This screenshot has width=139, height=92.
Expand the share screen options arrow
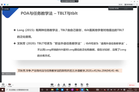(x=55, y=85)
